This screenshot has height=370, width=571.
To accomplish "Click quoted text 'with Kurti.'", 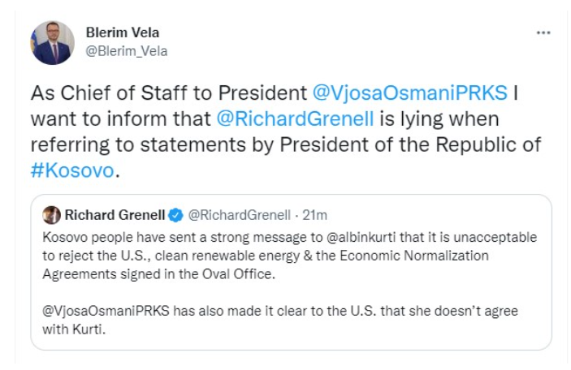I will coord(74,329).
